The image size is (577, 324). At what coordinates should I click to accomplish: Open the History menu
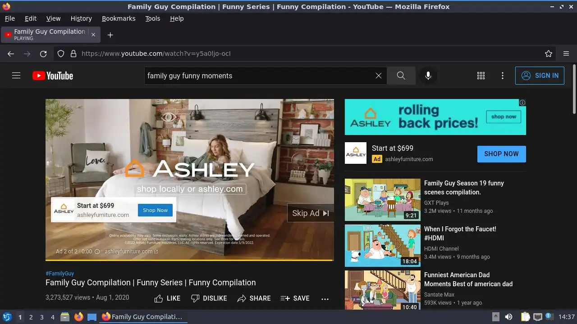pyautogui.click(x=81, y=18)
